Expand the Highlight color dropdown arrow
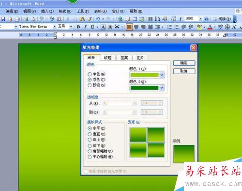Image resolution: width=242 pixels, height=191 pixels. coord(204,27)
